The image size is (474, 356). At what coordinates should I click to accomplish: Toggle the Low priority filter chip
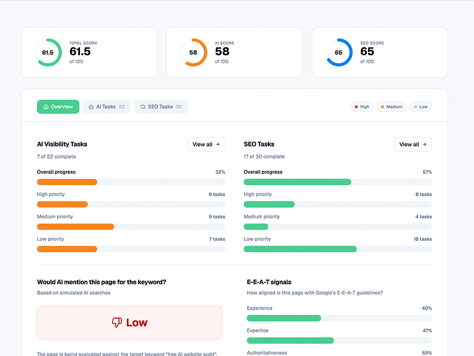tap(421, 107)
